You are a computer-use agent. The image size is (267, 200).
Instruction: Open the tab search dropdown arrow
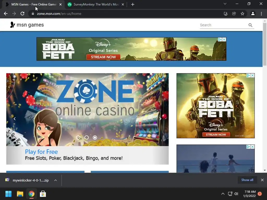(225, 4)
